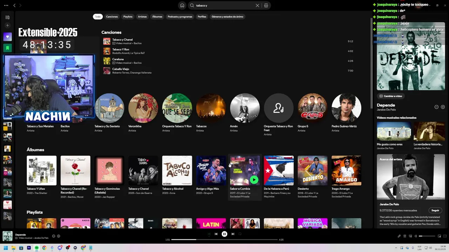Skip to next track

(x=233, y=234)
